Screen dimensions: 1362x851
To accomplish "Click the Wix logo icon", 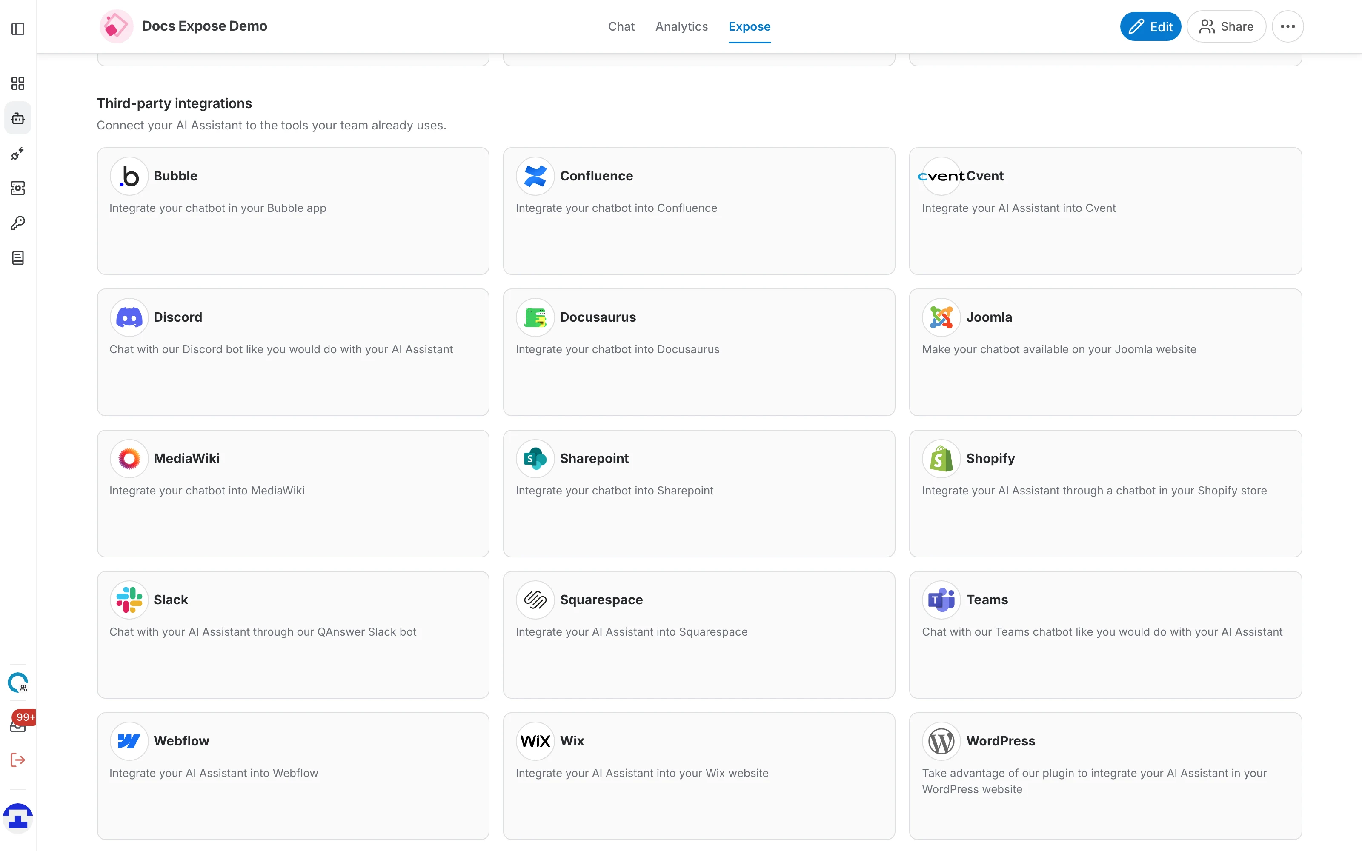I will coord(535,741).
